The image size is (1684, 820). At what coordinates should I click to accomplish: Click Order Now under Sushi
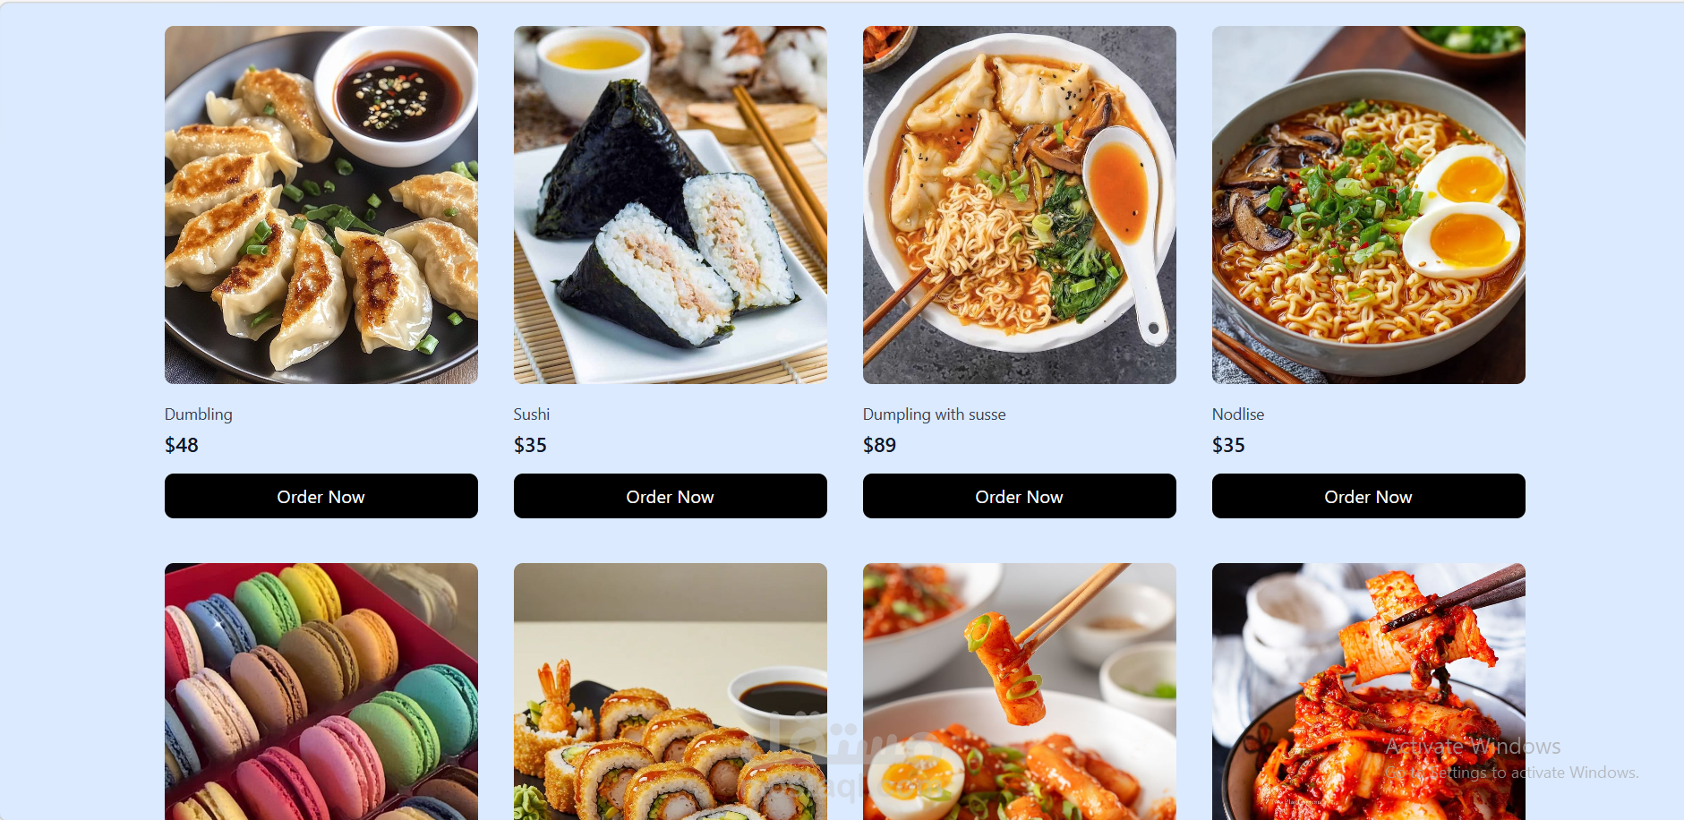click(x=670, y=496)
